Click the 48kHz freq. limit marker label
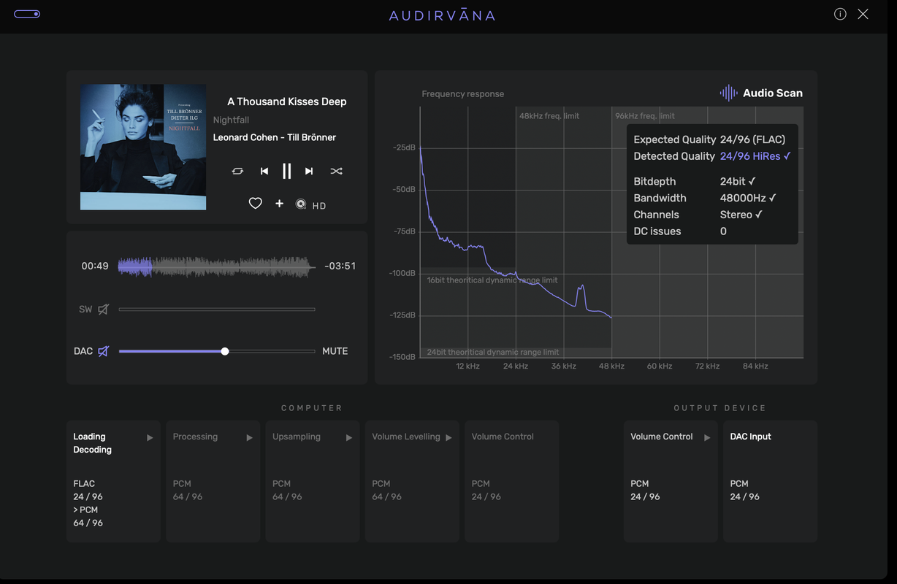The image size is (897, 584). click(549, 116)
